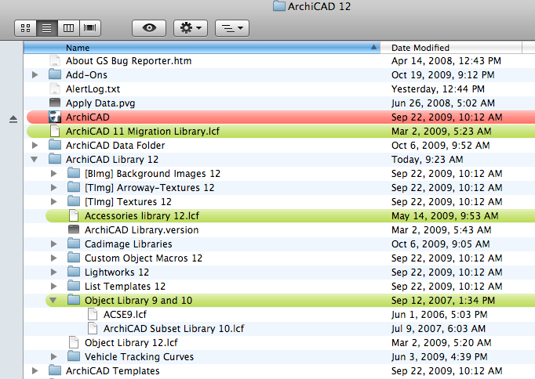Click the Cadimage Libraries folder icon
This screenshot has width=535, height=379.
(74, 244)
